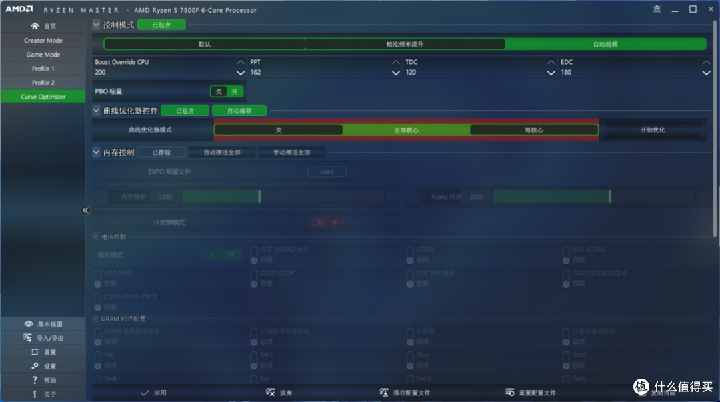The width and height of the screenshot is (720, 402).
Task: Click the 保存配置文件 save profile icon
Action: [x=384, y=393]
